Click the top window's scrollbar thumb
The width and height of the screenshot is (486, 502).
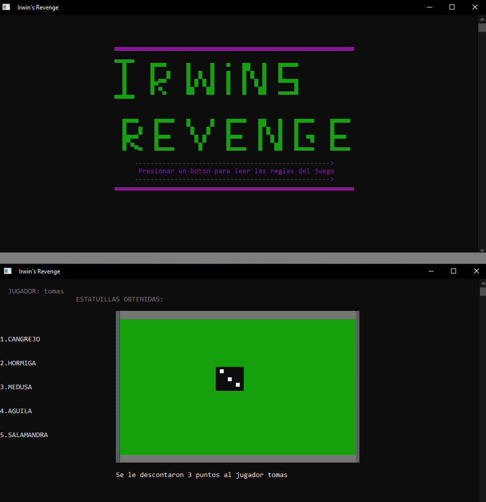click(482, 28)
